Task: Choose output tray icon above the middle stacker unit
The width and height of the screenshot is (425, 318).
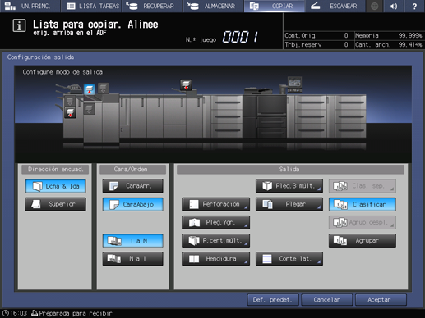Action: pos(186,84)
